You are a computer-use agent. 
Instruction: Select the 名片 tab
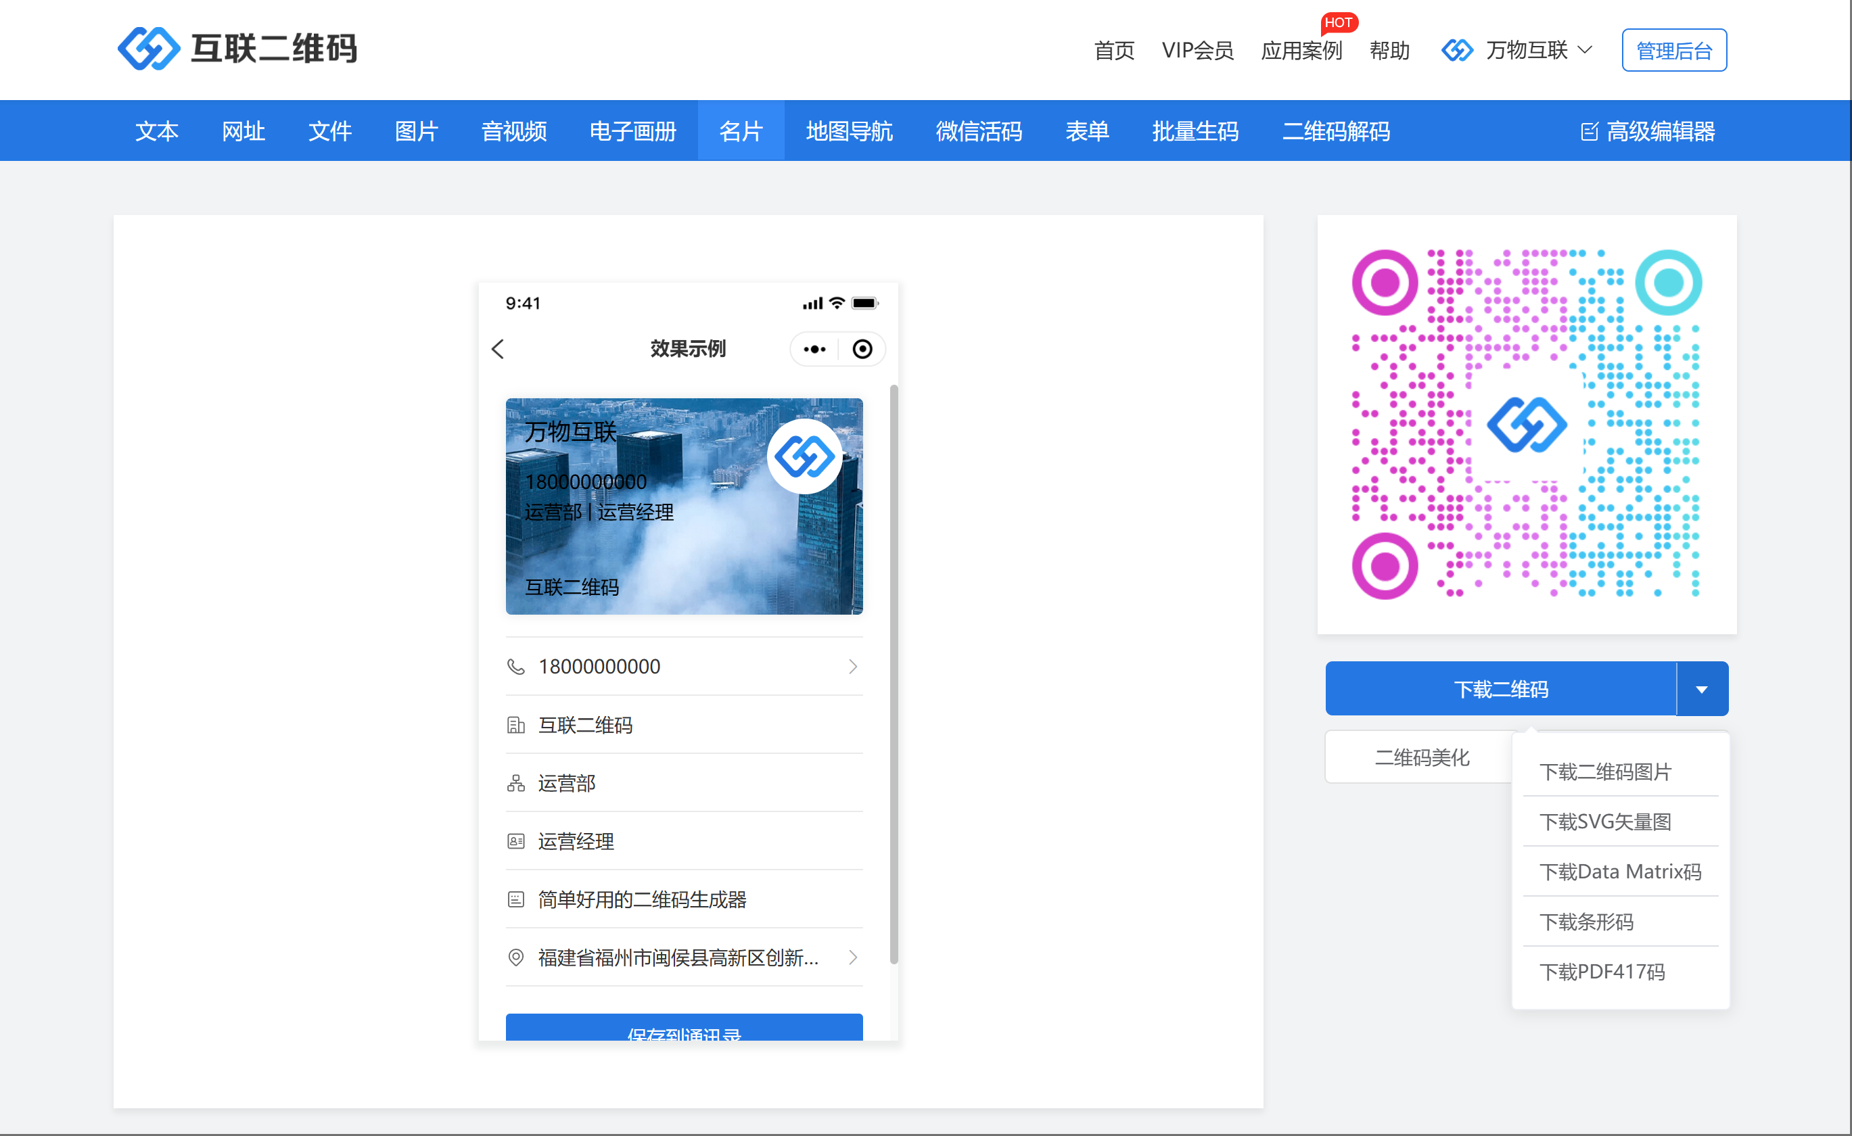[741, 131]
